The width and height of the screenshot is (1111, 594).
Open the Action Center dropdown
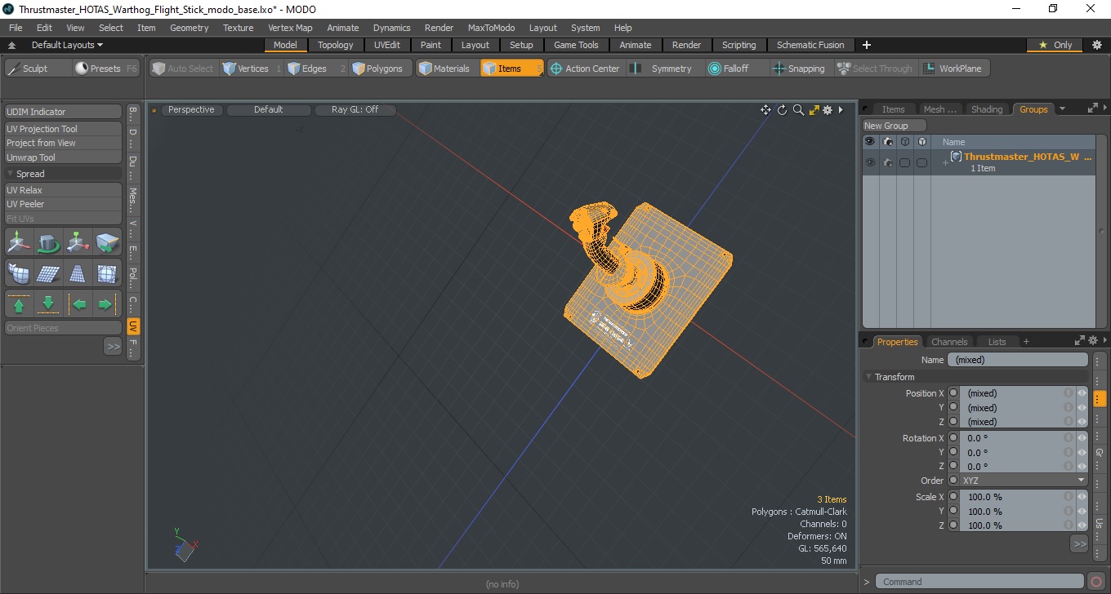[584, 69]
